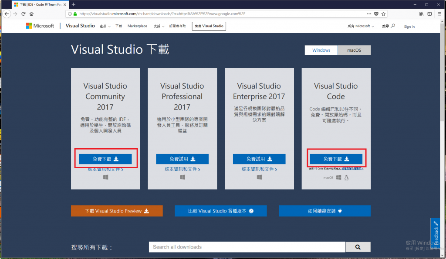Click 免費試用 for Visual Studio Enterprise 2017
The width and height of the screenshot is (446, 259).
[259, 159]
